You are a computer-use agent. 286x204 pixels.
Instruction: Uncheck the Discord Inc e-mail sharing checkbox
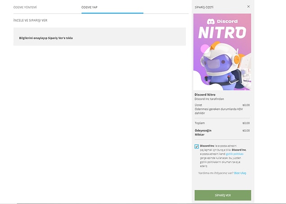coord(196,147)
